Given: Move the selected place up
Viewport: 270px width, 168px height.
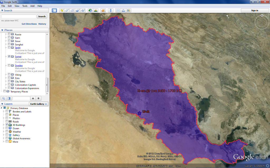Looking at the screenshot, I should point(33,98).
